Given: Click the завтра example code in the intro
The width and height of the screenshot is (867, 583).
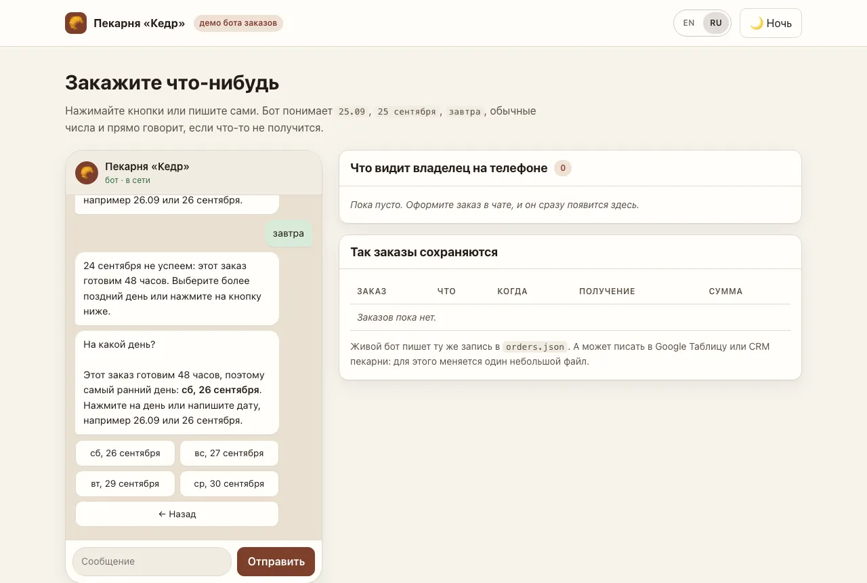Looking at the screenshot, I should [x=465, y=111].
